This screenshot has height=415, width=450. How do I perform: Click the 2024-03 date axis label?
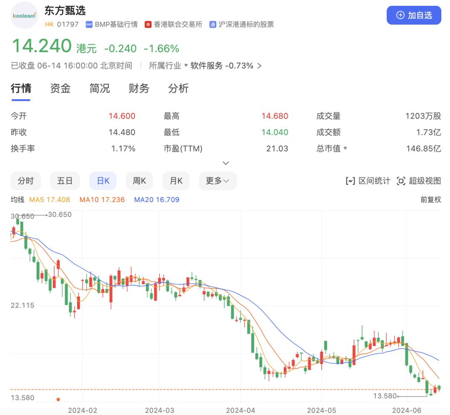point(160,410)
